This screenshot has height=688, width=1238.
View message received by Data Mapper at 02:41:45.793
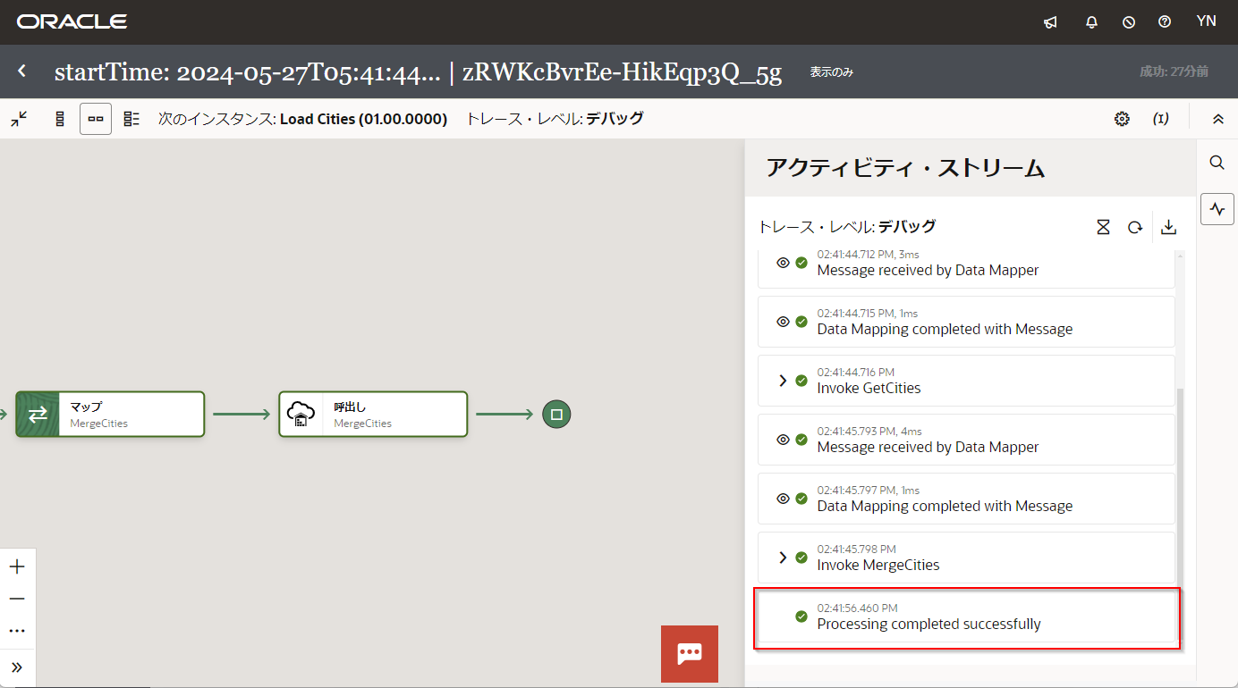coord(783,440)
